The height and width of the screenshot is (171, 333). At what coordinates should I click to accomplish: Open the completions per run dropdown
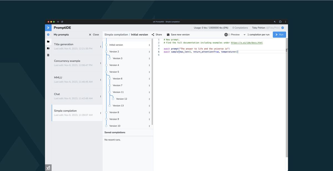(x=256, y=35)
